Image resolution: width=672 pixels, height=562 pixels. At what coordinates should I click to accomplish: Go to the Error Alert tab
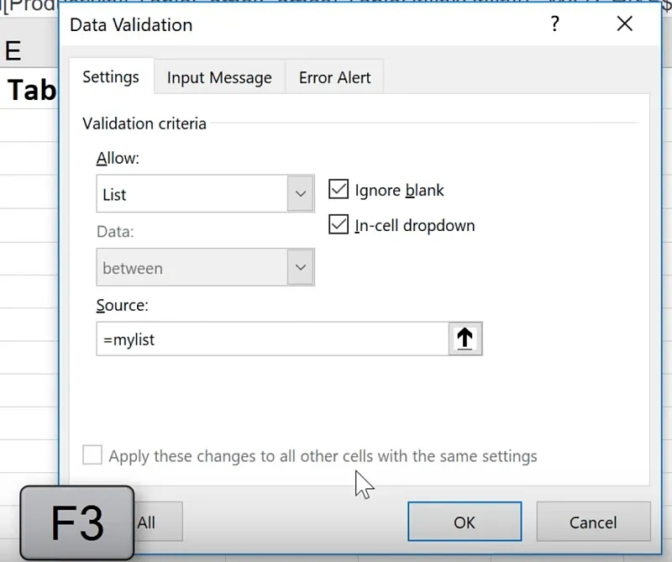pos(334,78)
